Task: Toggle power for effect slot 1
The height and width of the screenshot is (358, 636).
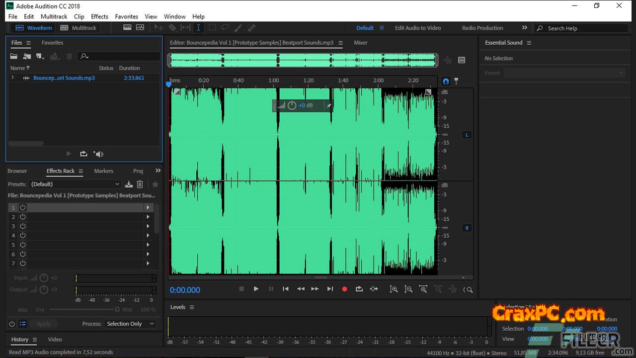Action: click(23, 207)
